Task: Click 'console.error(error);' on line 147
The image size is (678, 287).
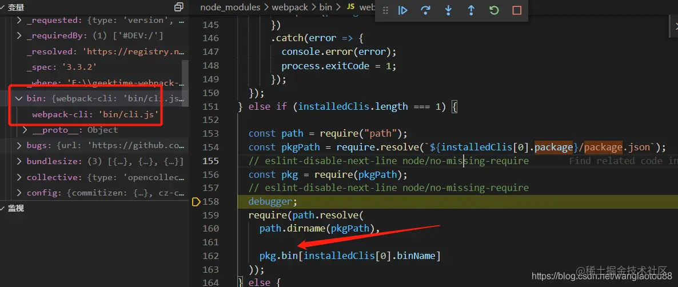Action: click(x=339, y=52)
